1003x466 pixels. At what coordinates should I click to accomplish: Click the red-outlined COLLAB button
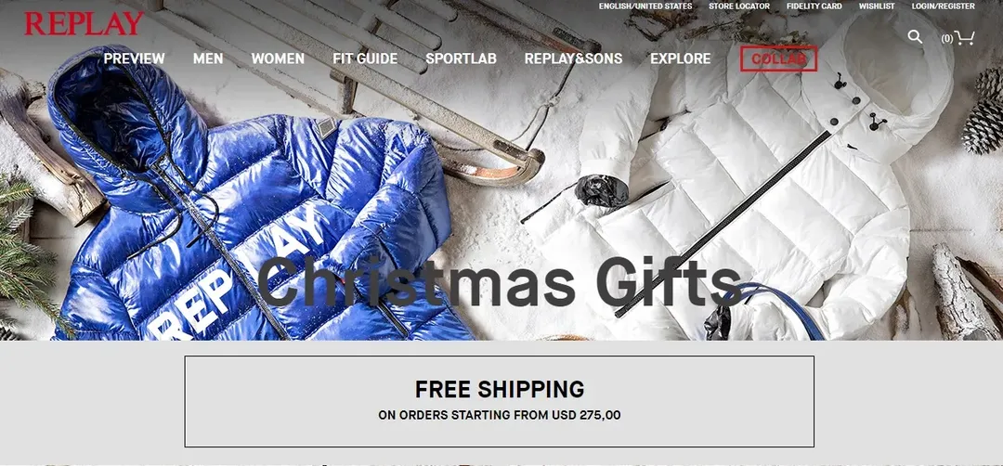[778, 58]
